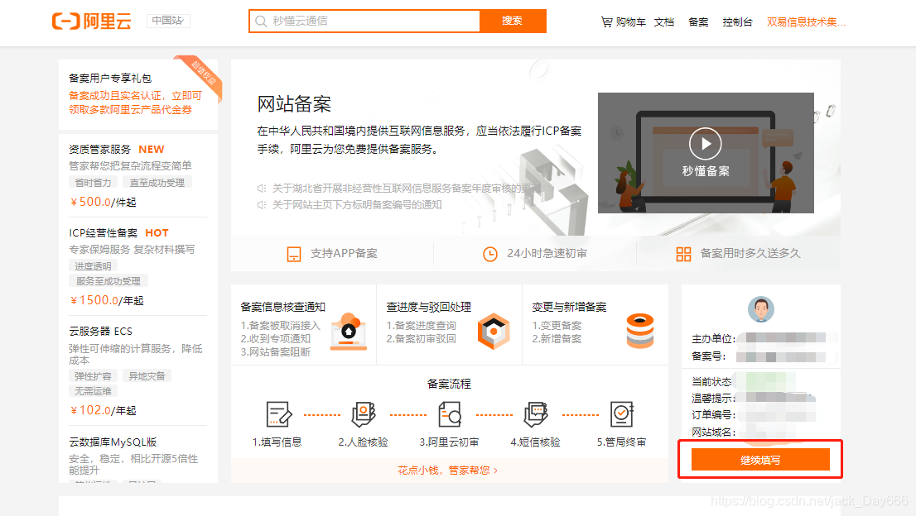Open the 关于网站主页下方标明备案编号 notice

click(x=357, y=205)
